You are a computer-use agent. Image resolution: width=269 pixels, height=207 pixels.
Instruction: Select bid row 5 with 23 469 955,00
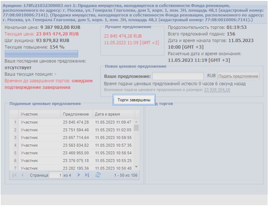coord(73,153)
